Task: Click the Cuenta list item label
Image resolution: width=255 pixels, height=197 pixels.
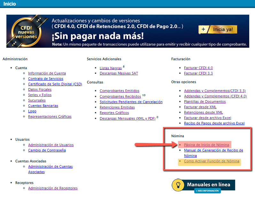Action: coord(21,68)
